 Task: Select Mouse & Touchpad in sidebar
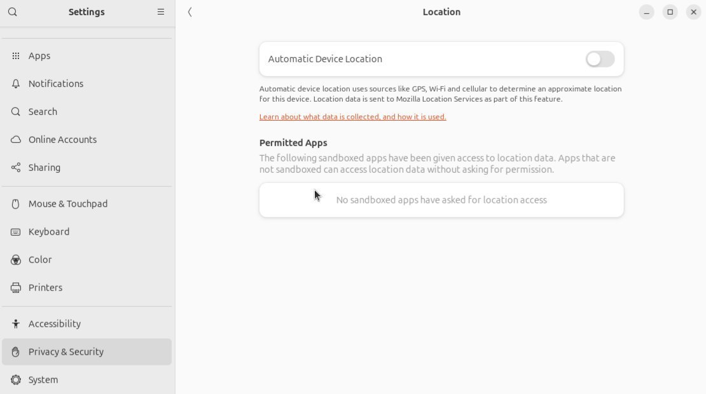[x=68, y=204]
